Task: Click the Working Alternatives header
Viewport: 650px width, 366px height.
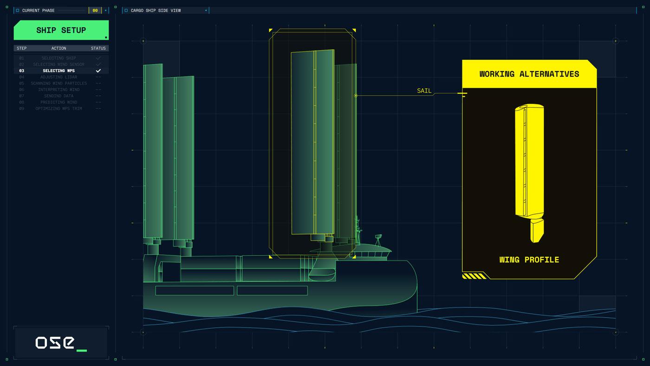Action: pyautogui.click(x=529, y=74)
